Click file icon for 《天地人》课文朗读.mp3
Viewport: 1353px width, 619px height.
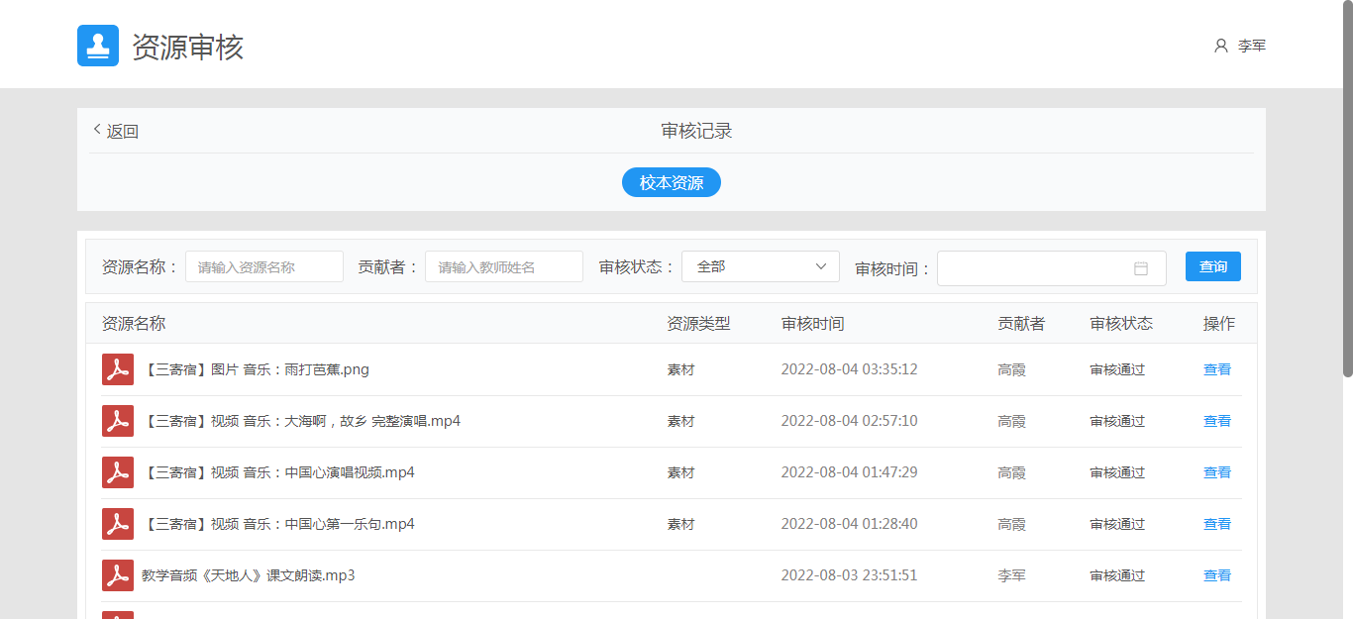coord(118,575)
